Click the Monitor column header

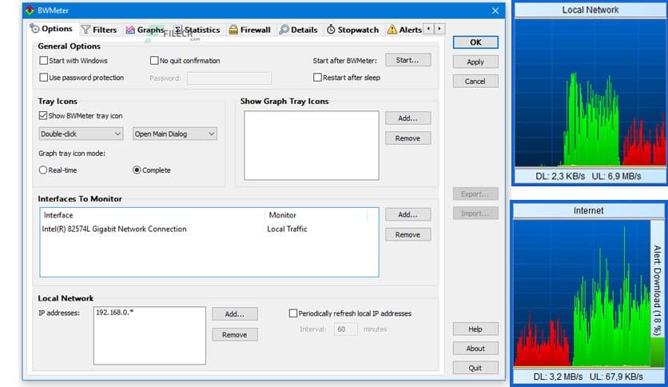(316, 215)
